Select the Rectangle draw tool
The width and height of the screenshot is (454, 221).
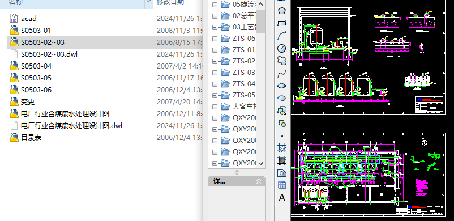point(282,23)
